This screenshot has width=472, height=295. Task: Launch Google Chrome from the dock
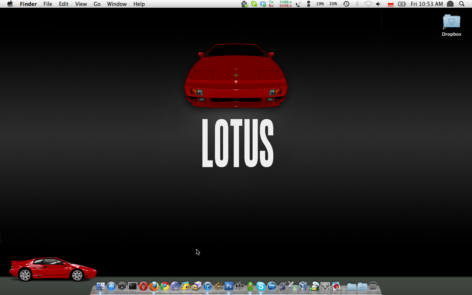pos(165,286)
